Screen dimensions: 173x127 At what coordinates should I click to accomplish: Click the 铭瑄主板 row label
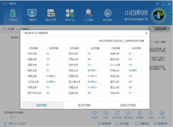coord(74,93)
